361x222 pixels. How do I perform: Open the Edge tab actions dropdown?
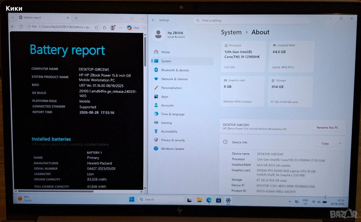(x=13, y=17)
